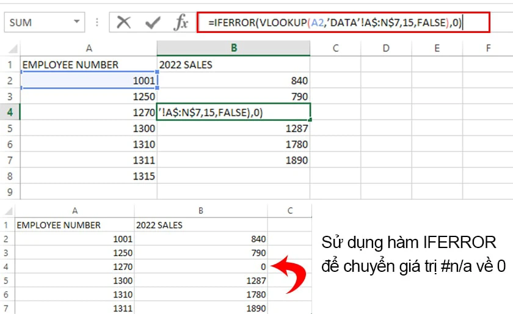The height and width of the screenshot is (314, 513).
Task: Click 2022 SALES cell in bottom sheet
Action: tap(201, 225)
